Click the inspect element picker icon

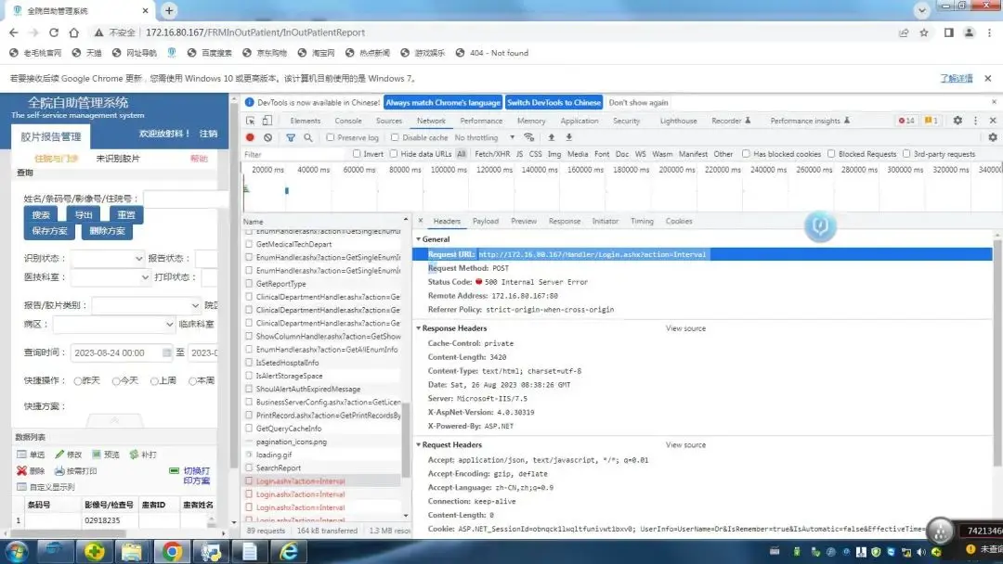pyautogui.click(x=250, y=121)
